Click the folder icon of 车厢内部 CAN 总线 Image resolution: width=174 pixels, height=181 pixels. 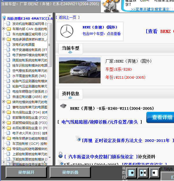(x=9, y=29)
